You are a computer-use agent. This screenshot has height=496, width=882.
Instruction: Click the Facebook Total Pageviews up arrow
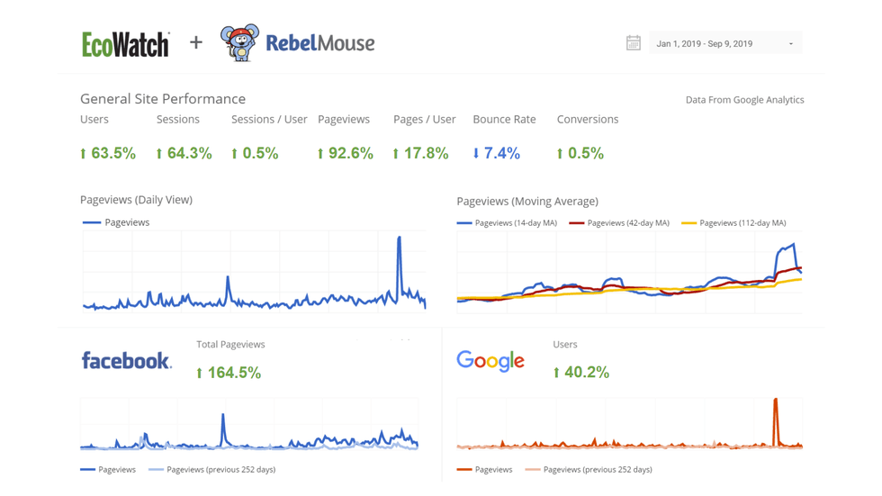[199, 374]
